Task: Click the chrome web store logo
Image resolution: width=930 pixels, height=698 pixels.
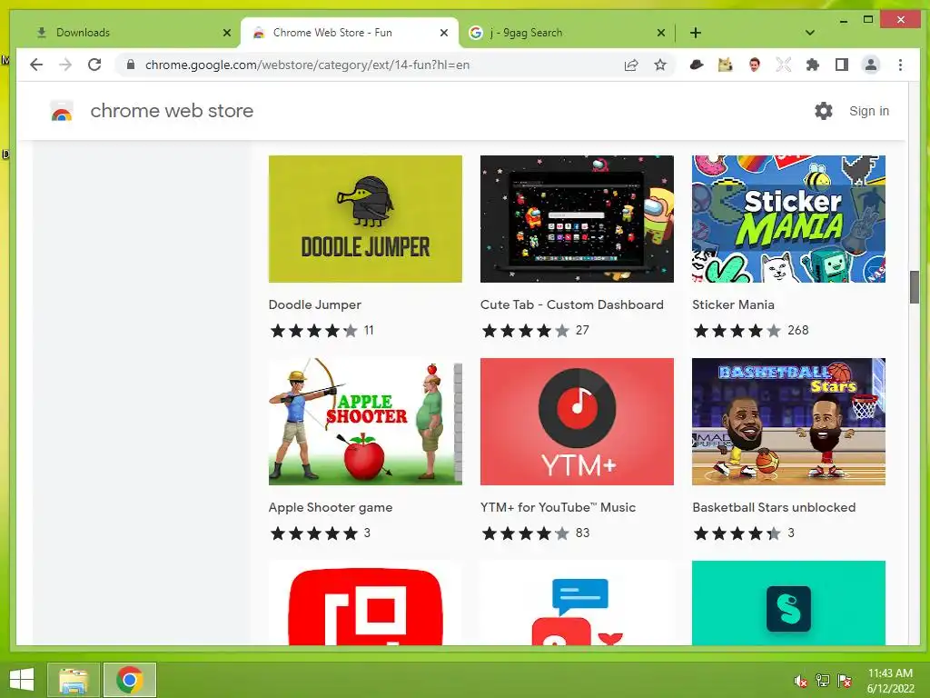Action: coord(62,111)
